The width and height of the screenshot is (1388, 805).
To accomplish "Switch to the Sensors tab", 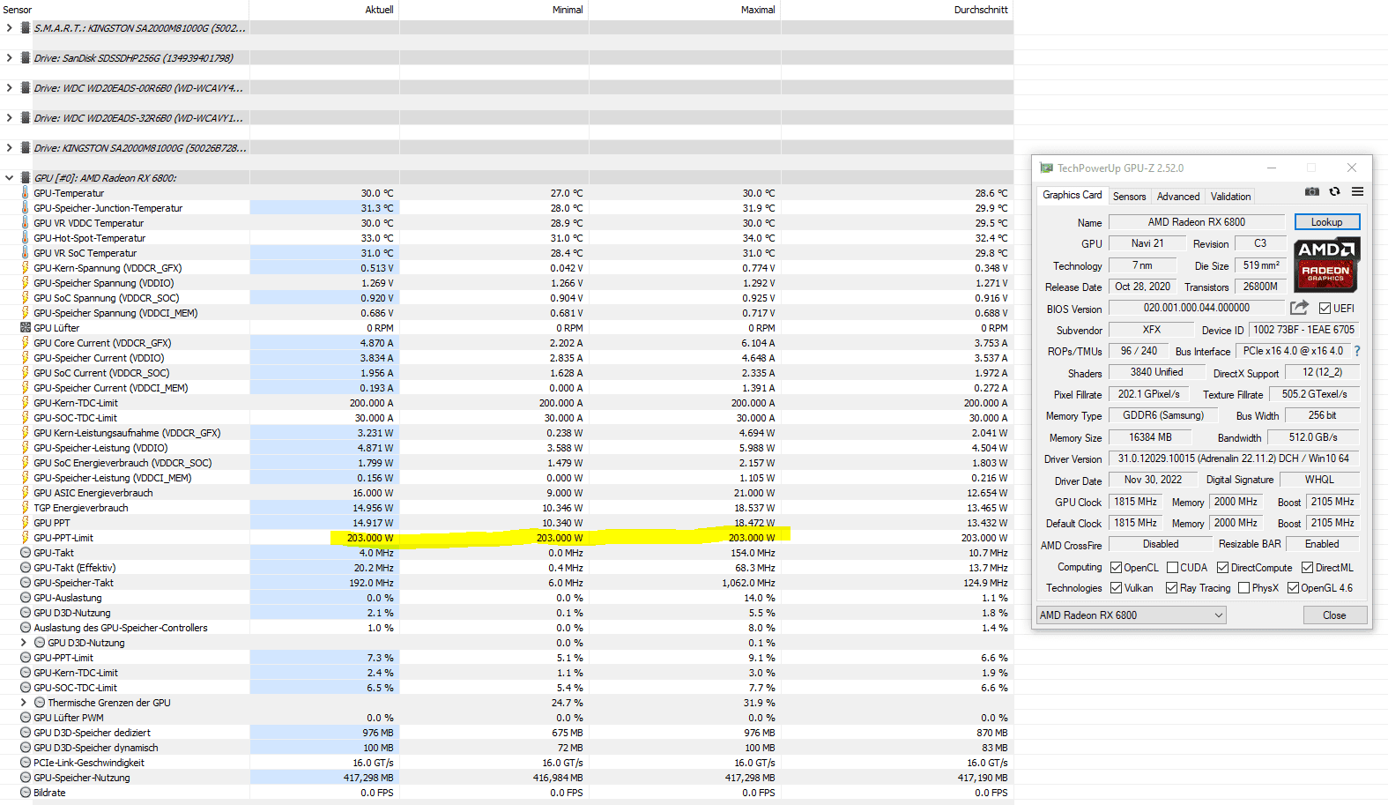I will (1129, 197).
